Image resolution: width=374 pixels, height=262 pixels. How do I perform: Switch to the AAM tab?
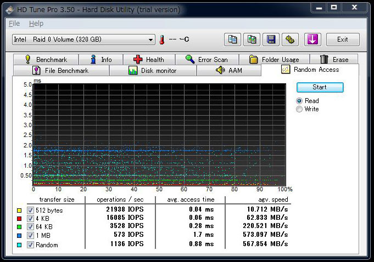tap(229, 71)
